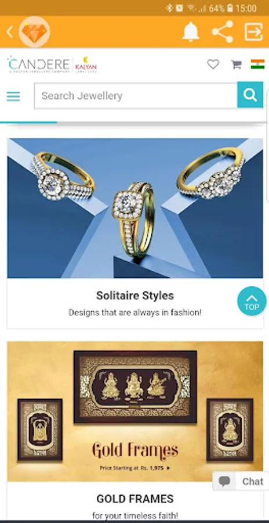Screen dimensions: 269x523
Task: Tap the teal search magnifier button
Action: (250, 95)
